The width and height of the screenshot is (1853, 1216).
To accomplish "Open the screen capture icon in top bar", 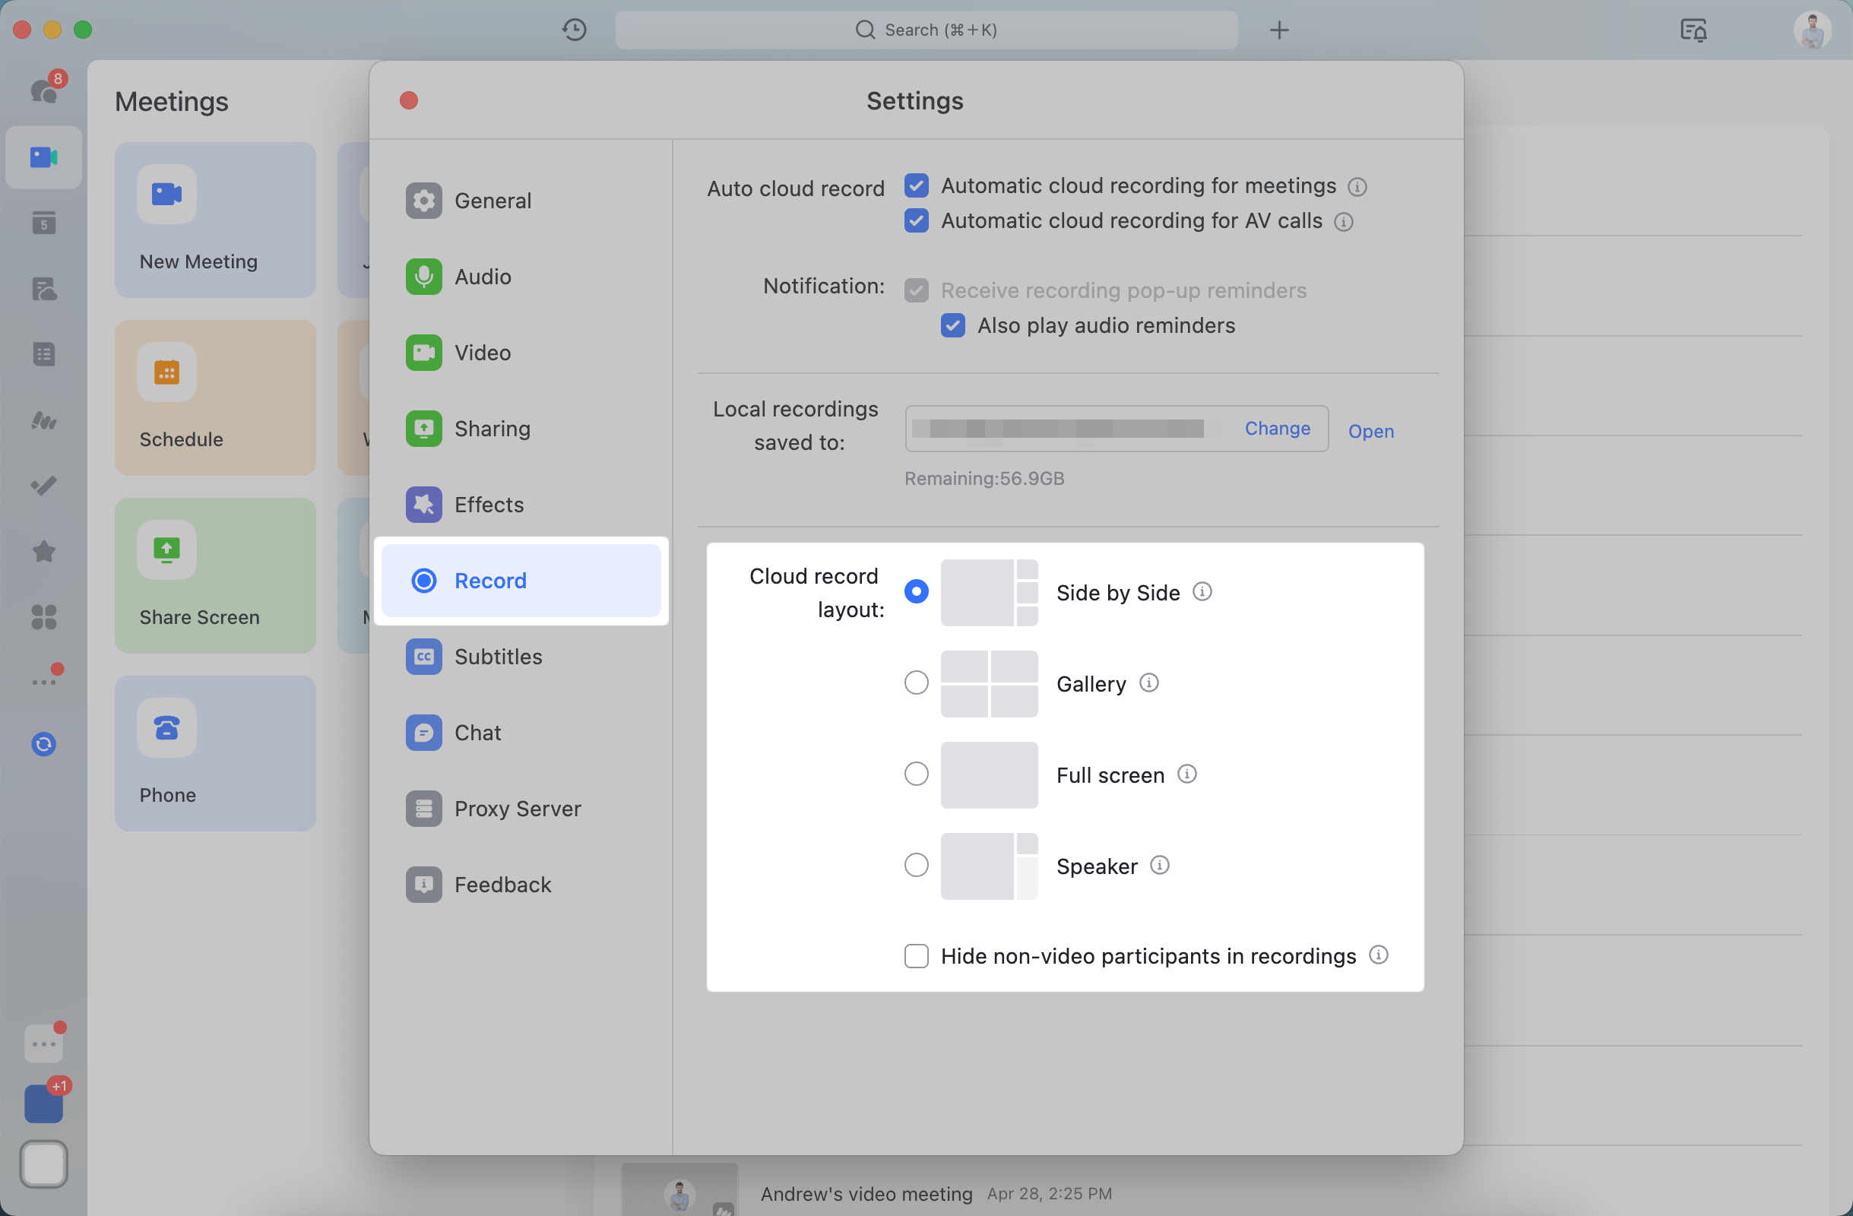I will tap(1693, 30).
